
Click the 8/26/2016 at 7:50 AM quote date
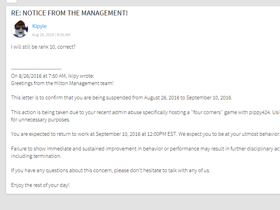point(42,76)
